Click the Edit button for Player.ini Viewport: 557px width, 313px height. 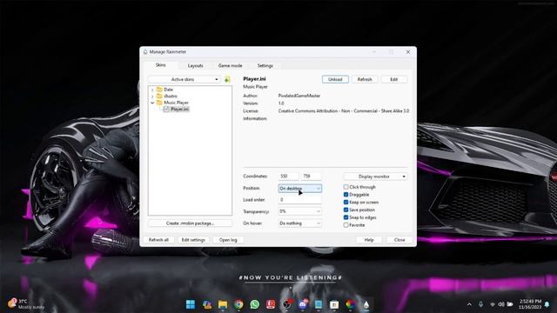point(394,79)
